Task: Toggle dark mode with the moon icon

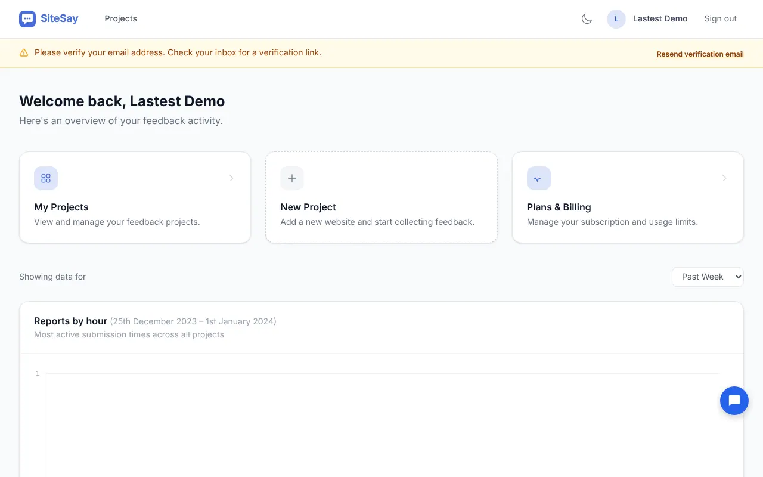Action: click(587, 19)
